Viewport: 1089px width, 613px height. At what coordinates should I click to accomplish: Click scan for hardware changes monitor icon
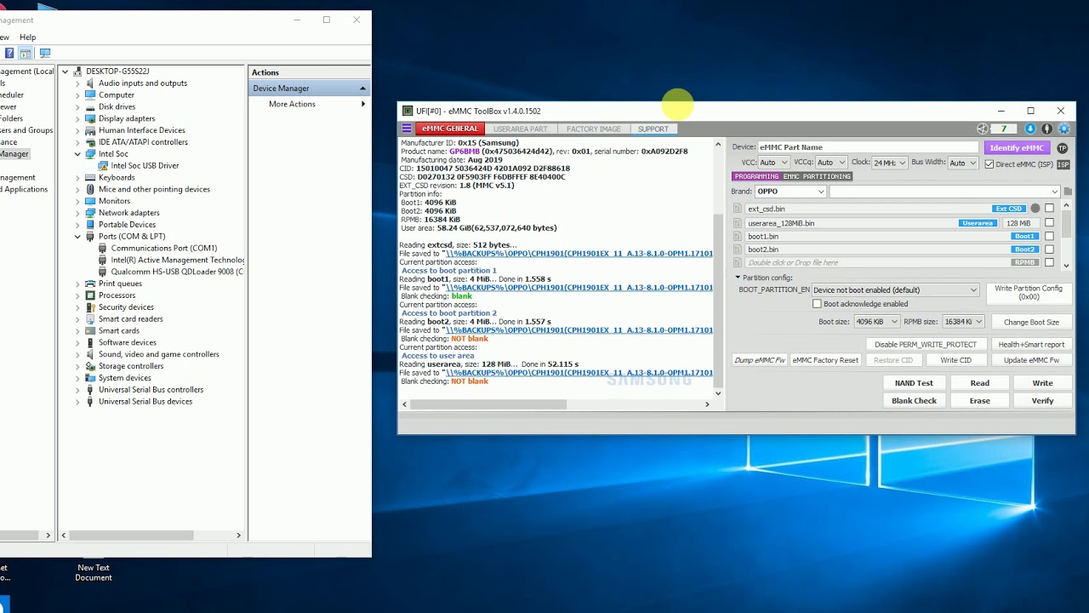click(45, 53)
